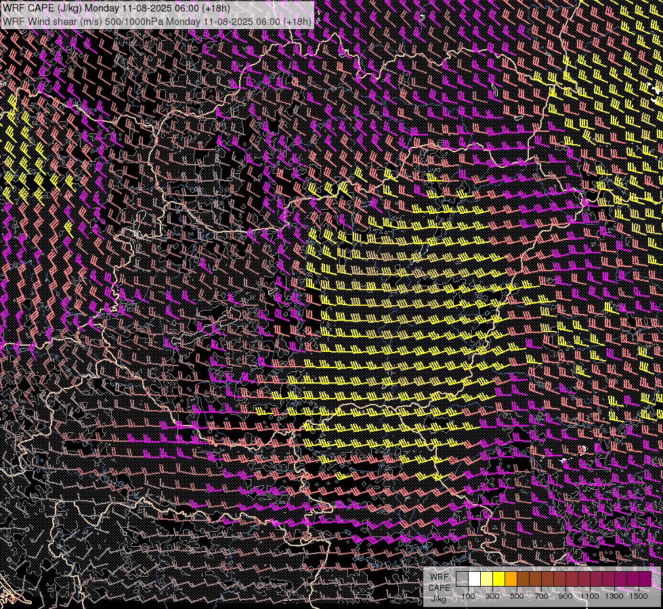Click the 1100 legend value
The width and height of the screenshot is (663, 609).
pyautogui.click(x=589, y=596)
